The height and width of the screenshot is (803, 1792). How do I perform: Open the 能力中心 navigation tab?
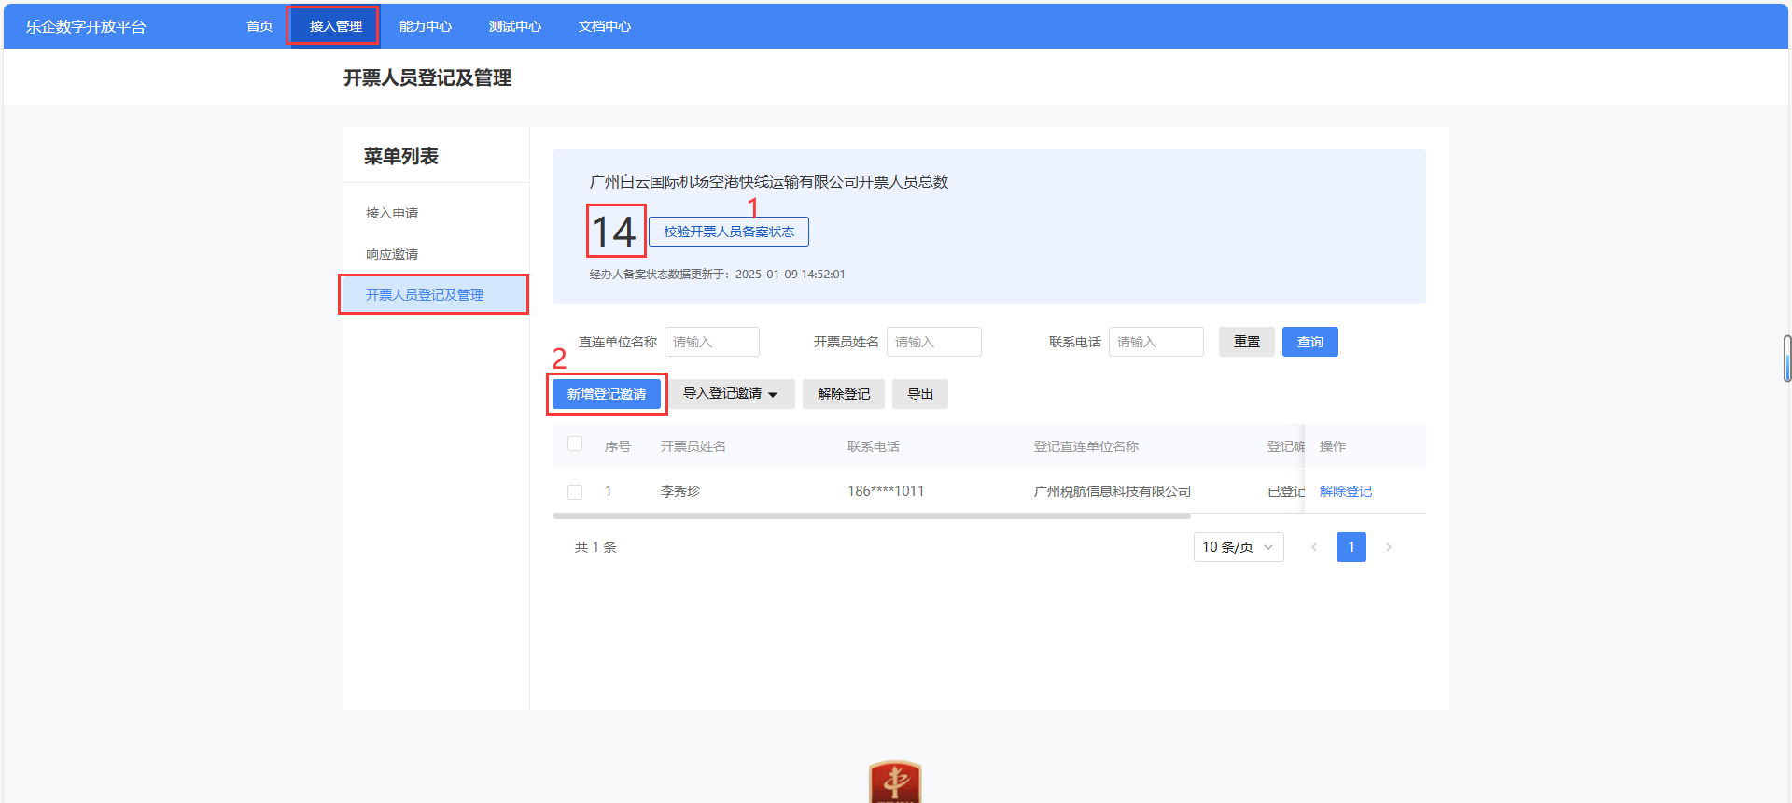tap(426, 26)
